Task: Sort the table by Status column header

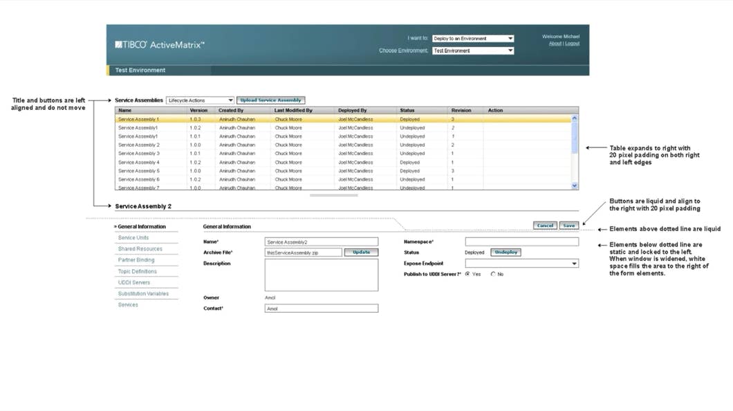Action: point(407,110)
